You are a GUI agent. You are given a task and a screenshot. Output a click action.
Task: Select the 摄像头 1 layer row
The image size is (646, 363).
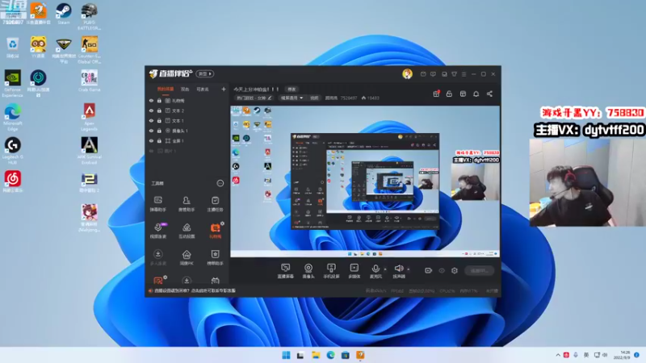(187, 131)
